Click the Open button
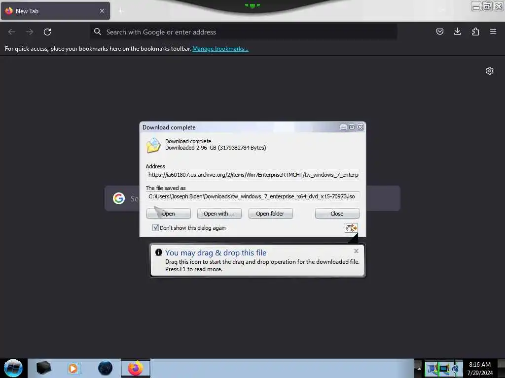The width and height of the screenshot is (505, 378). point(169,214)
